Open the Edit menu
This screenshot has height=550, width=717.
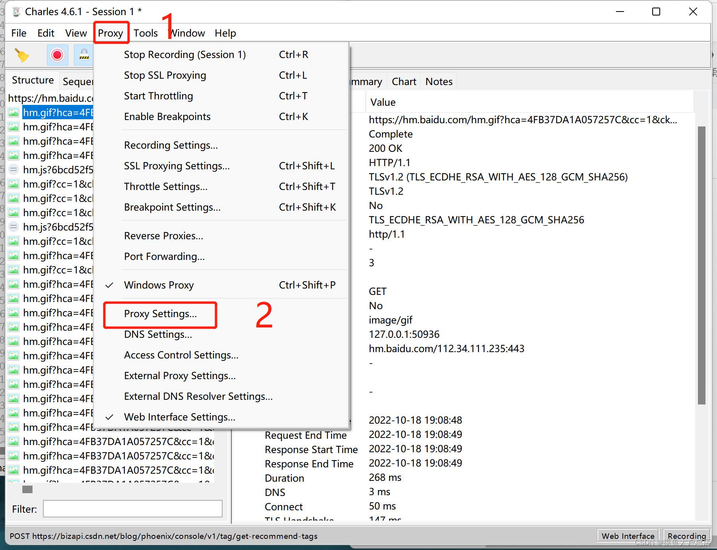coord(46,33)
